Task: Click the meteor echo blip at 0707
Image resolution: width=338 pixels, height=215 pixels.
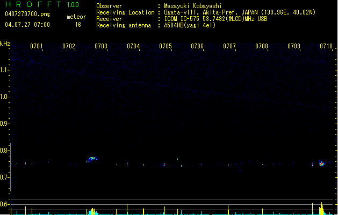Action: 228,166
